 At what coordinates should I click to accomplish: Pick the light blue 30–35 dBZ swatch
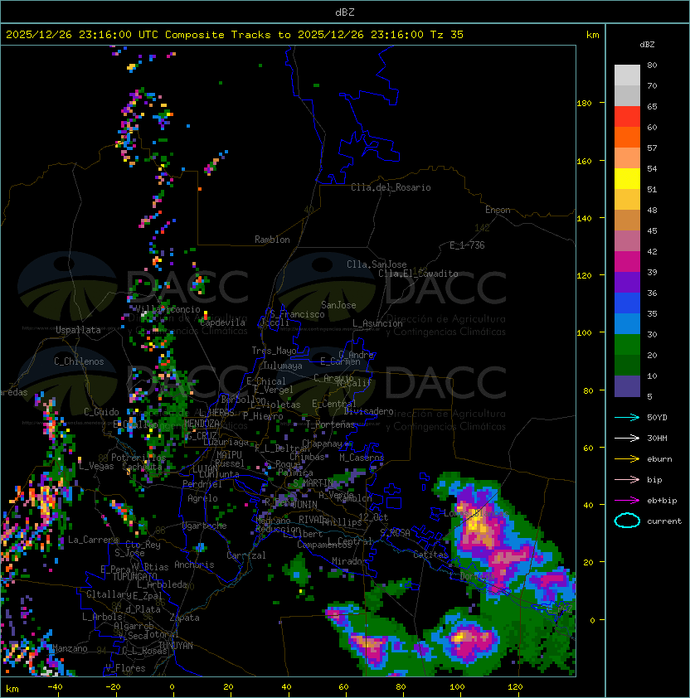coord(627,324)
